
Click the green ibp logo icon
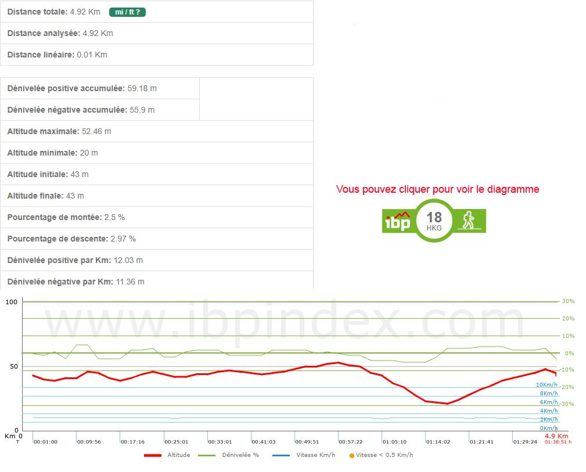(x=398, y=221)
